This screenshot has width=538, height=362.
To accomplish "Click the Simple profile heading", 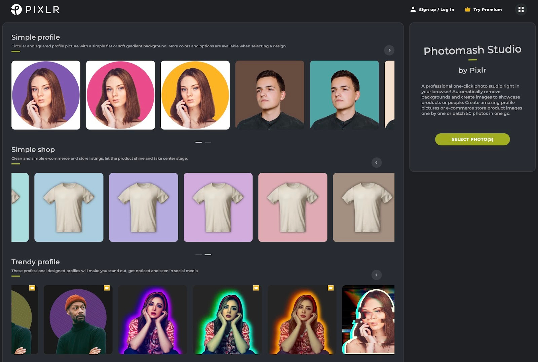I will pos(36,37).
